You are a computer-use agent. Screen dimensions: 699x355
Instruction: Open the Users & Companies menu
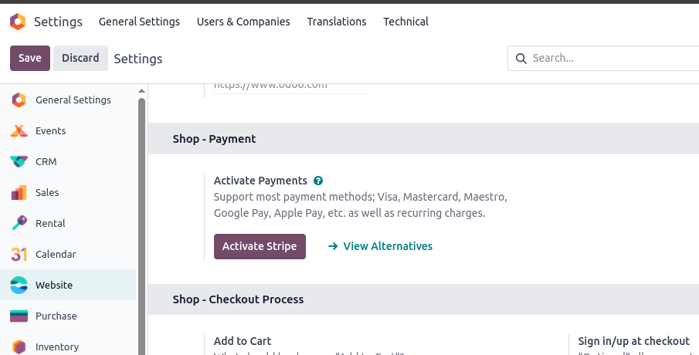coord(243,22)
